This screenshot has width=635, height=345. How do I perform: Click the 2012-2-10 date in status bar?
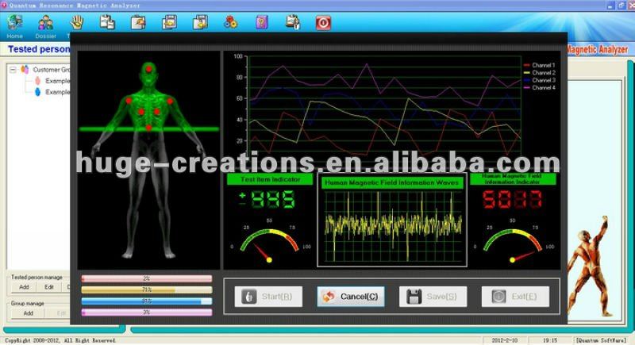pos(505,340)
